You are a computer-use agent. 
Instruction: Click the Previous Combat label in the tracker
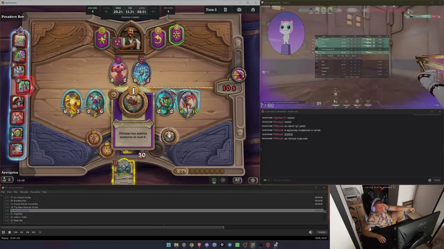[130, 17]
